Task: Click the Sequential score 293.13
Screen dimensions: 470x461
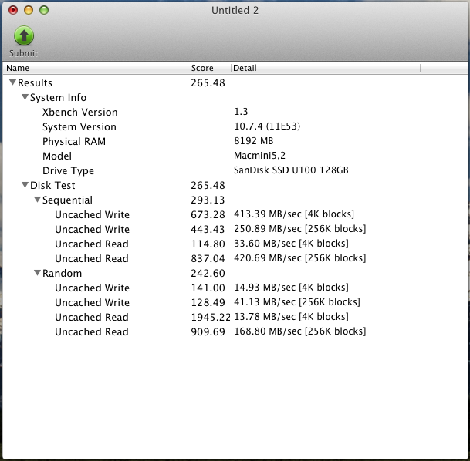Action: 208,200
